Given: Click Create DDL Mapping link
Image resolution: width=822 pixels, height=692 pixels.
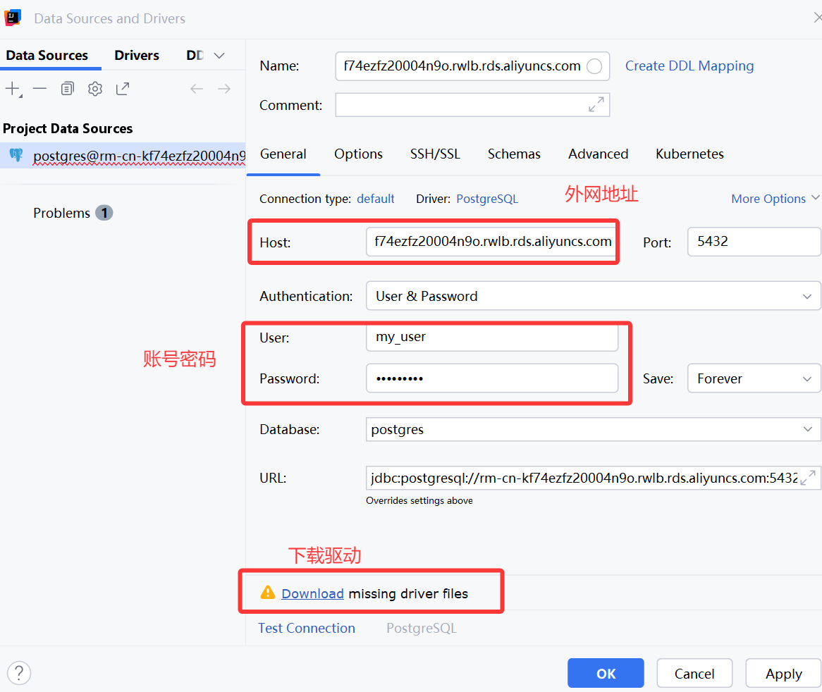Looking at the screenshot, I should pos(689,66).
